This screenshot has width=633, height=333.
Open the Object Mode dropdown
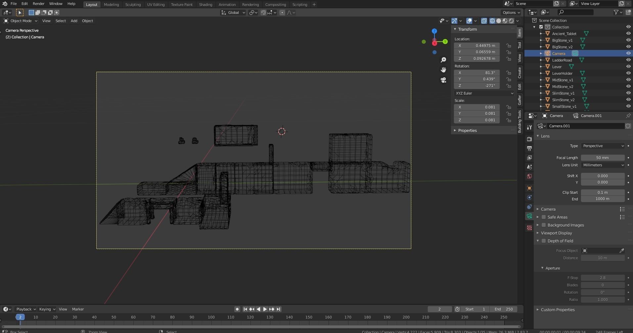[21, 21]
